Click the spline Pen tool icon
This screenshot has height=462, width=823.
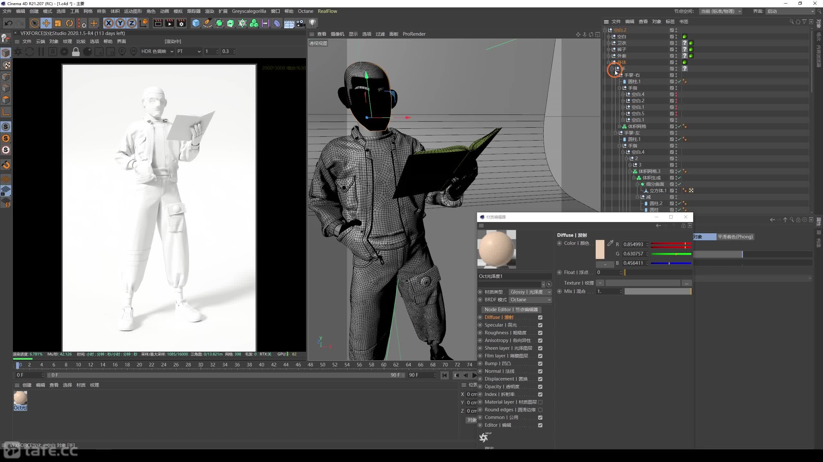pos(208,23)
